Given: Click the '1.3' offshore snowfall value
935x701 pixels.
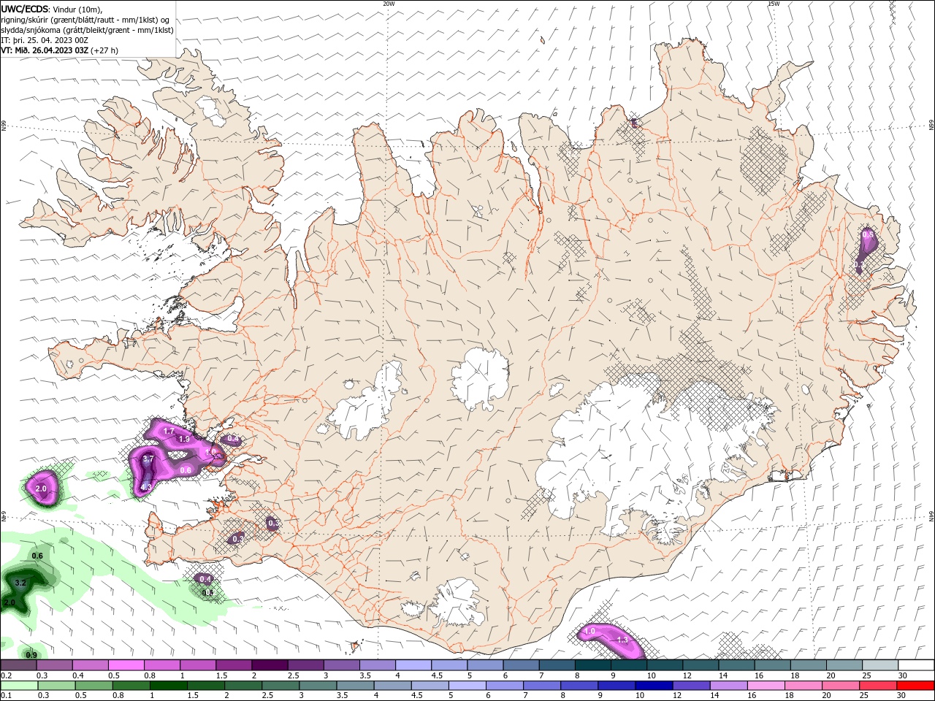Looking at the screenshot, I should pos(622,640).
